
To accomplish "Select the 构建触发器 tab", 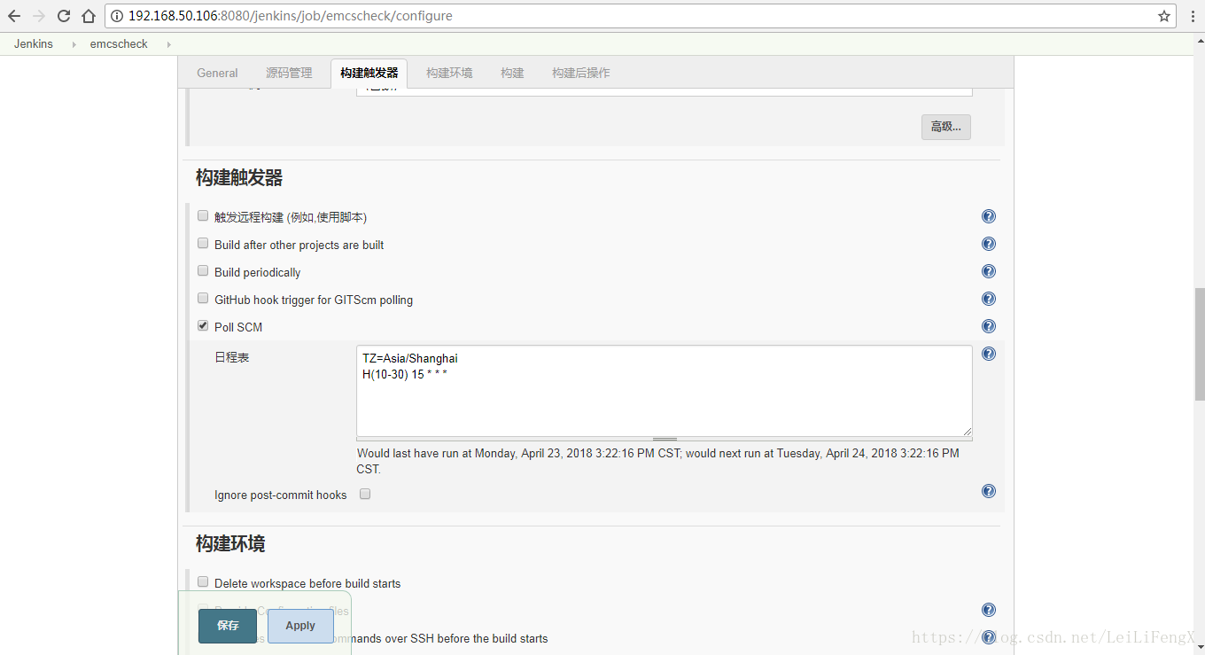I will pyautogui.click(x=369, y=73).
